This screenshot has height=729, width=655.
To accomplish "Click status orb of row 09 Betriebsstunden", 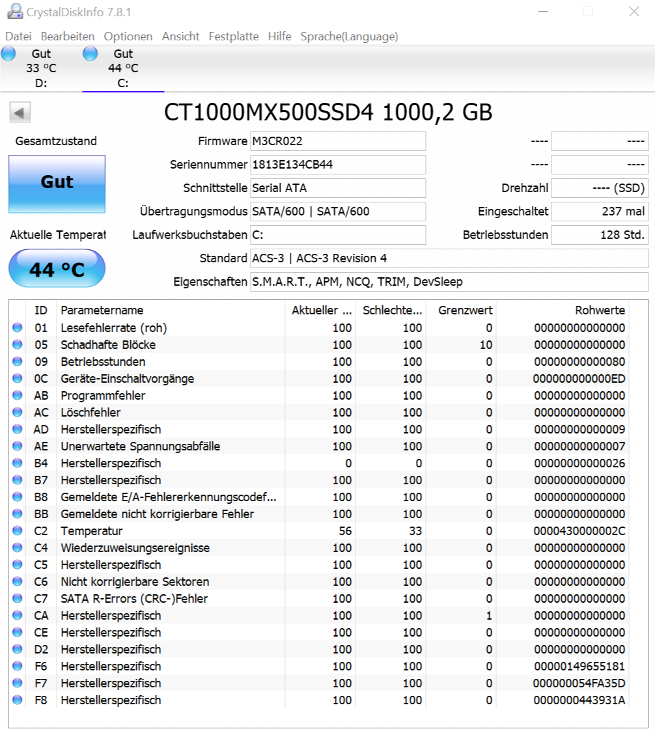I will [17, 361].
